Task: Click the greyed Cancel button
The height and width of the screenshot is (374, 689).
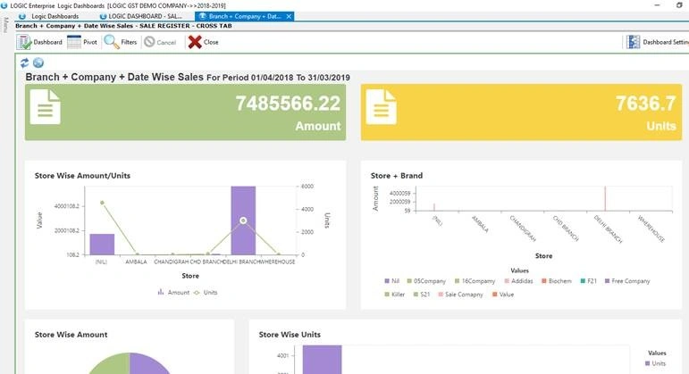Action: point(160,42)
